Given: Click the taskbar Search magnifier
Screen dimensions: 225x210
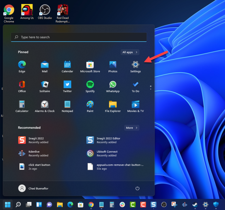Looking at the screenshot, I should click(x=18, y=204).
